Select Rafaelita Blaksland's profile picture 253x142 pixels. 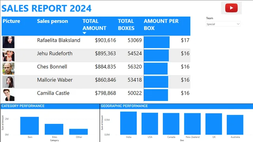[x=8, y=42]
